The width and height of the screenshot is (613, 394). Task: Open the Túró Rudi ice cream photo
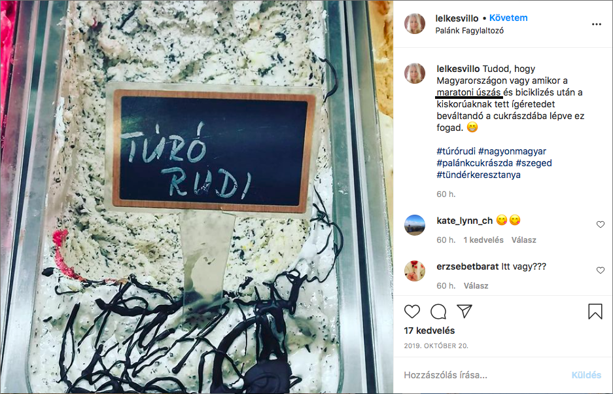(x=196, y=197)
